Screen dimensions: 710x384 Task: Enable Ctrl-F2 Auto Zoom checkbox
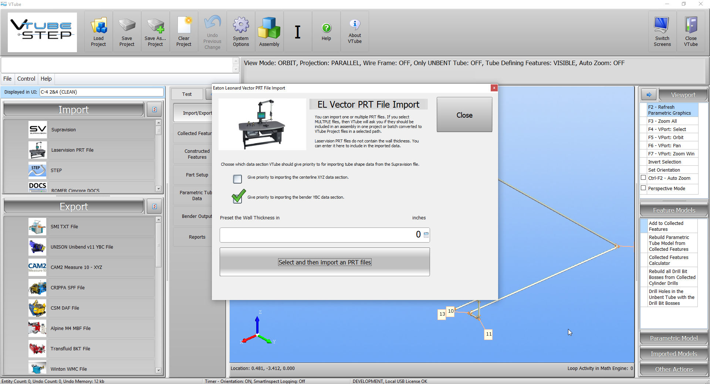click(643, 178)
